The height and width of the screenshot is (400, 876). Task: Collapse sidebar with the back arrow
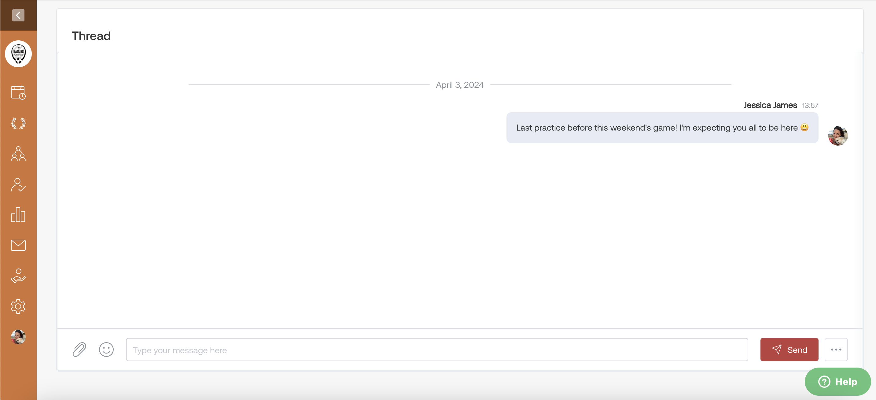click(18, 15)
